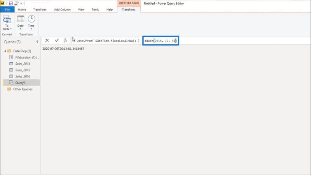Open the File menu
The width and height of the screenshot is (311, 175).
(x=7, y=9)
